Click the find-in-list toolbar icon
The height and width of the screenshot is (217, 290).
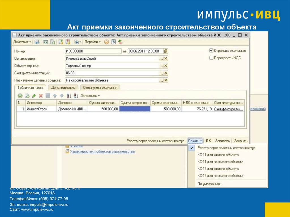(37, 42)
